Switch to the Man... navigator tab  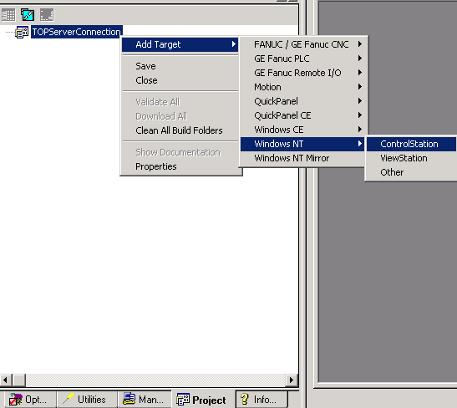tap(145, 400)
